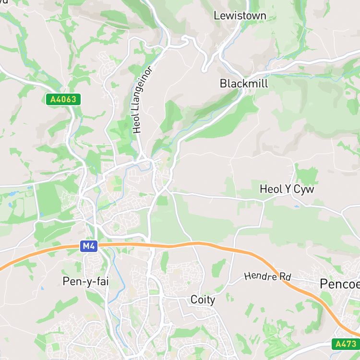
Task: Click the A4063 road shield
Action: point(63,99)
